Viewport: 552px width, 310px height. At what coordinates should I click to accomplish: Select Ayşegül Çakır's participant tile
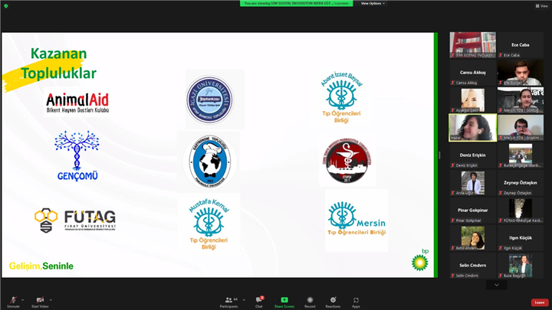click(x=472, y=100)
